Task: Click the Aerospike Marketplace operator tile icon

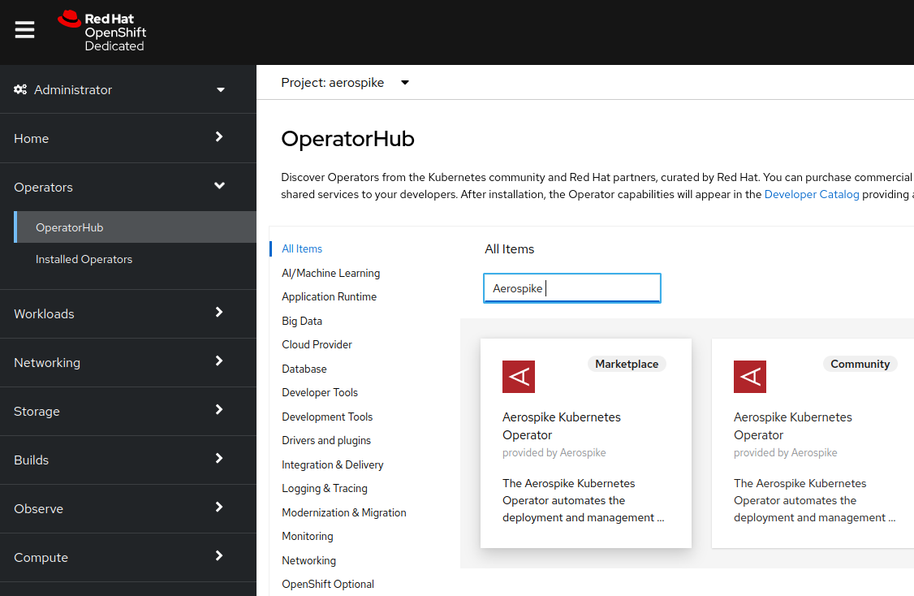Action: point(519,376)
